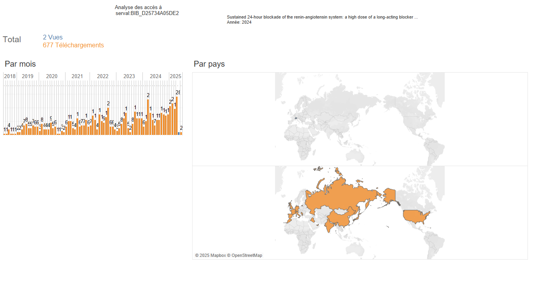The width and height of the screenshot is (539, 303).
Task: Select Alaska on the downloads map
Action: click(390, 195)
